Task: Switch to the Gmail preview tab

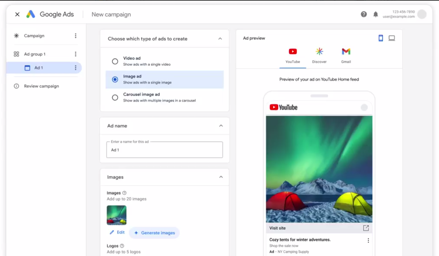Action: click(346, 56)
